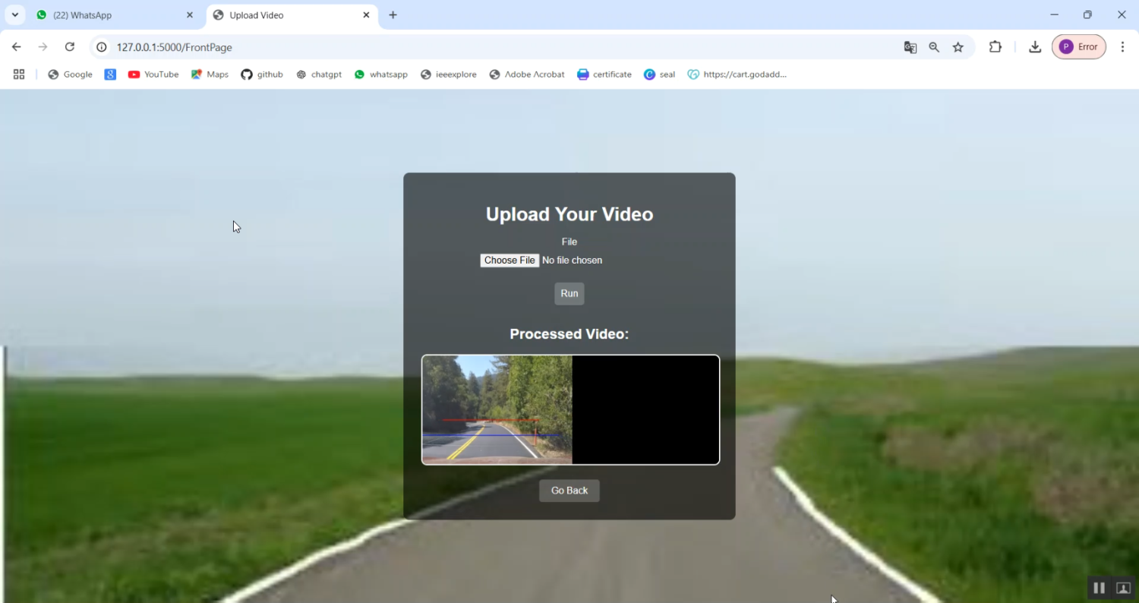
Task: Open a new browser tab
Action: 393,14
